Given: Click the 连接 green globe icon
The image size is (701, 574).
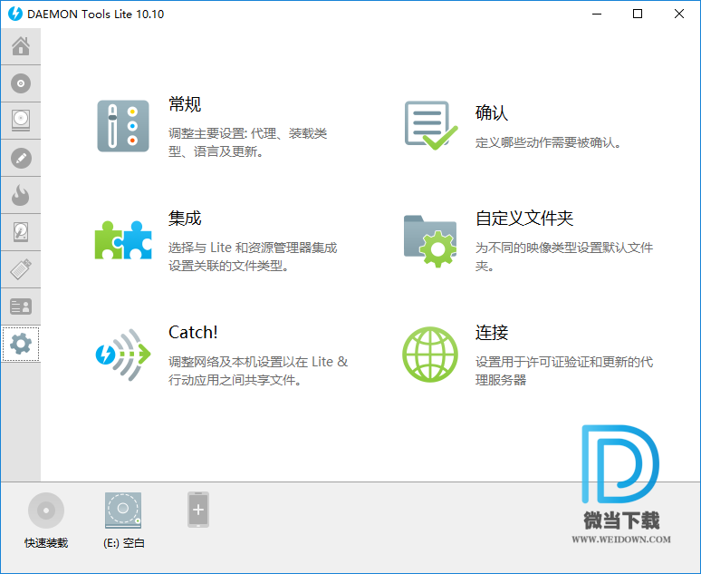Looking at the screenshot, I should (430, 355).
